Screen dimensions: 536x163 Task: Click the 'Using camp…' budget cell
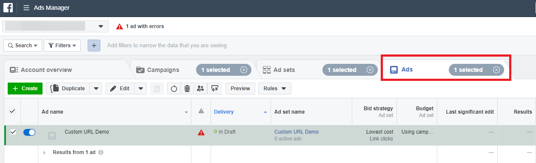[x=418, y=132]
